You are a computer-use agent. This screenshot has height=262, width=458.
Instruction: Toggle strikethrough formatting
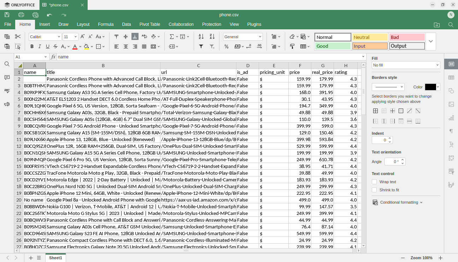(55, 46)
